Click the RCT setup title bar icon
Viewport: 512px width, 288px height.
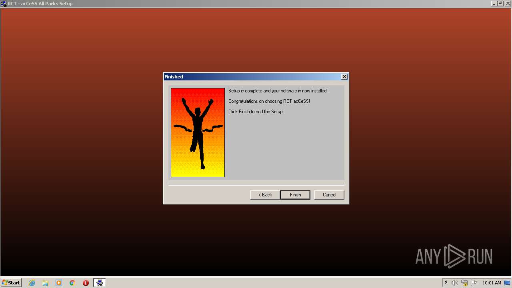(4, 4)
